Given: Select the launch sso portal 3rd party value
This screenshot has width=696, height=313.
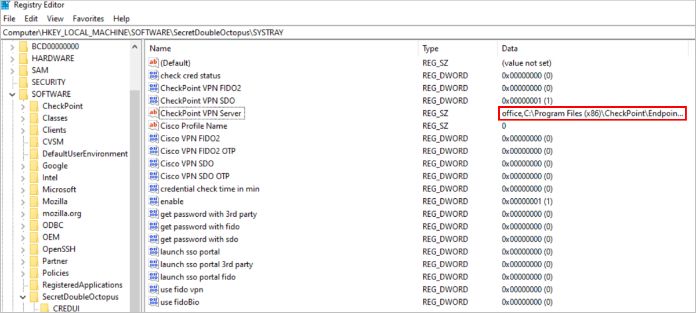Looking at the screenshot, I should tap(206, 264).
